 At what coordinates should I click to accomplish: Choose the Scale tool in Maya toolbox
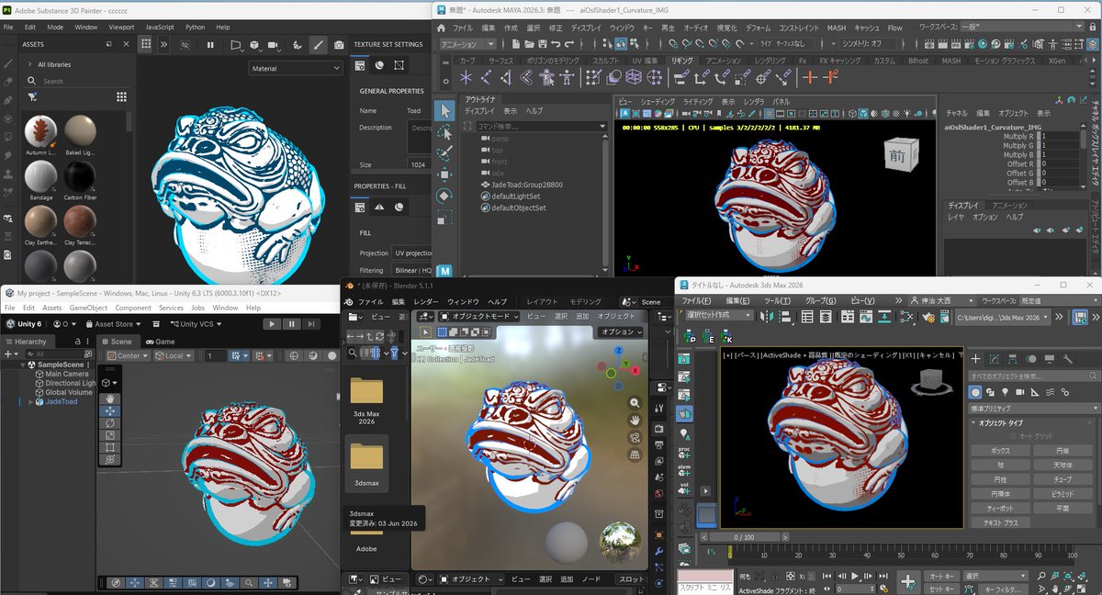[444, 218]
